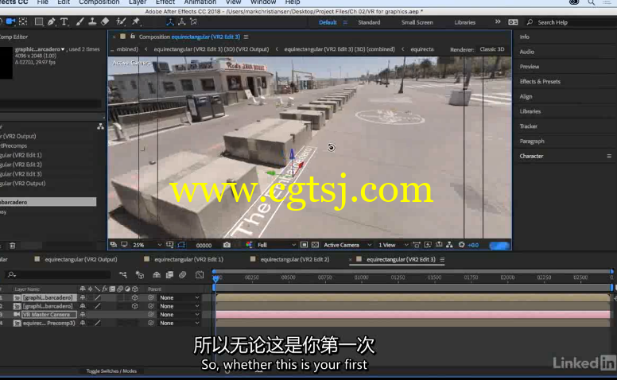Toggle the transparency grid
The image size is (617, 380).
(x=315, y=245)
